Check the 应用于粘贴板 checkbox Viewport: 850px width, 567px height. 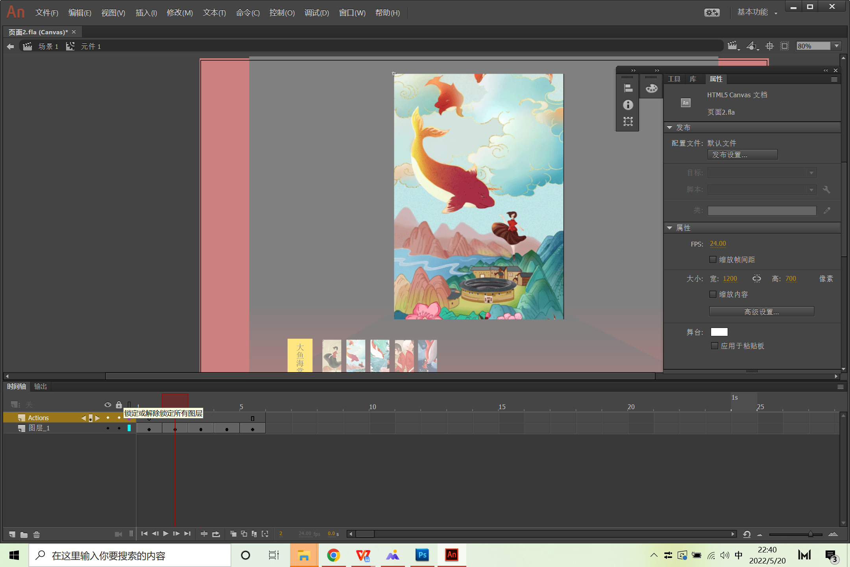click(x=715, y=346)
